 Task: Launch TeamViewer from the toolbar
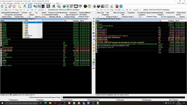[x=30, y=6]
